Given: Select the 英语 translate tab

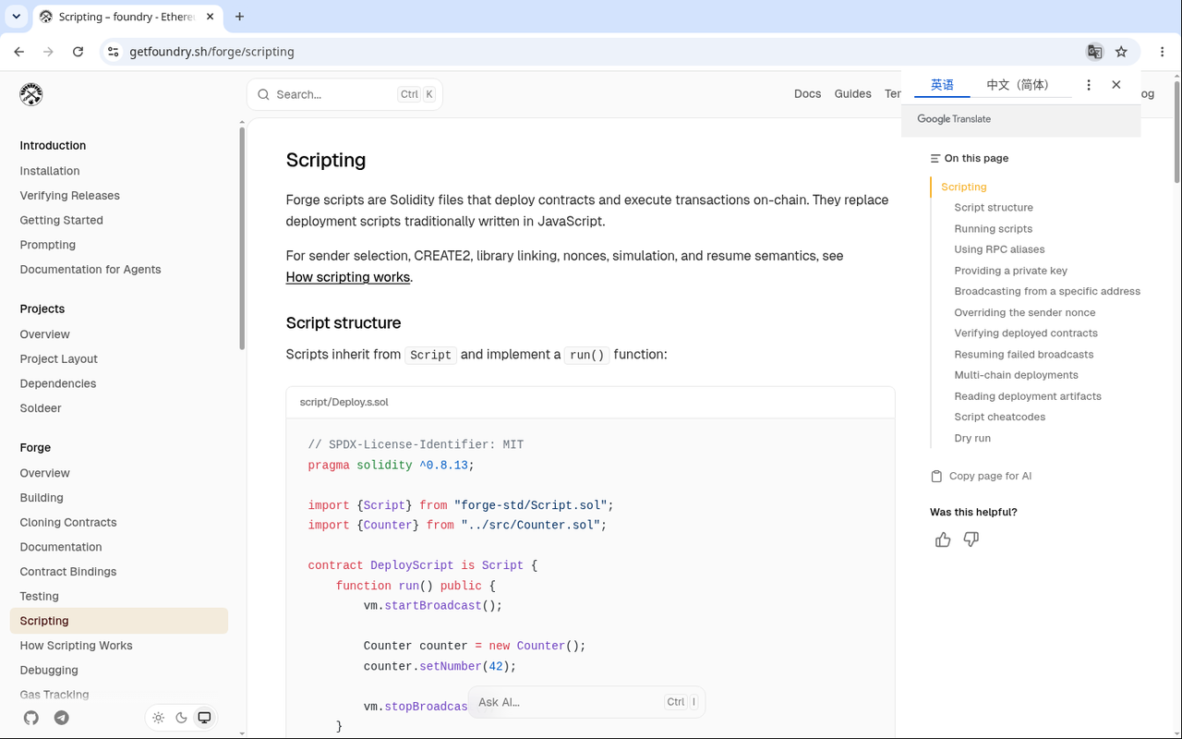Looking at the screenshot, I should 942,85.
